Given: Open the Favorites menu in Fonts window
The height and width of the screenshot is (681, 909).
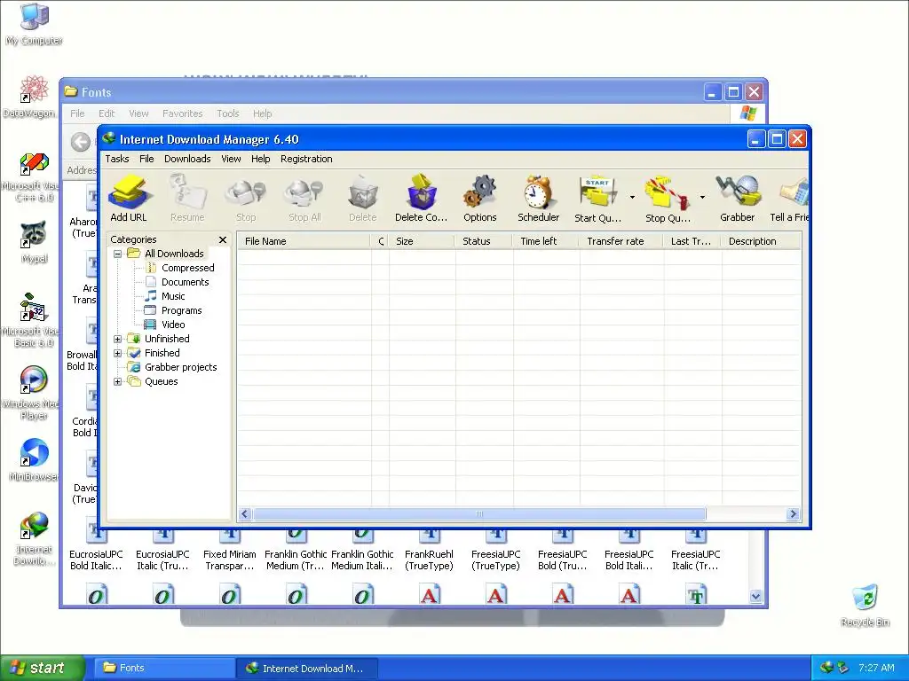Looking at the screenshot, I should coord(183,113).
